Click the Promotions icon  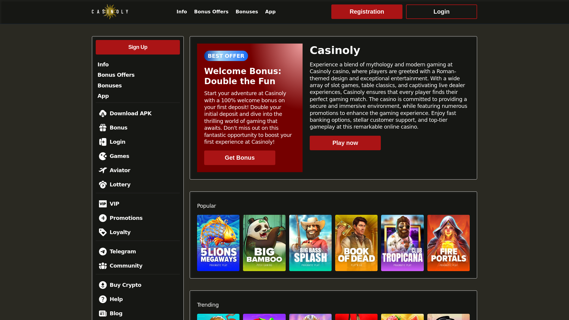[103, 218]
